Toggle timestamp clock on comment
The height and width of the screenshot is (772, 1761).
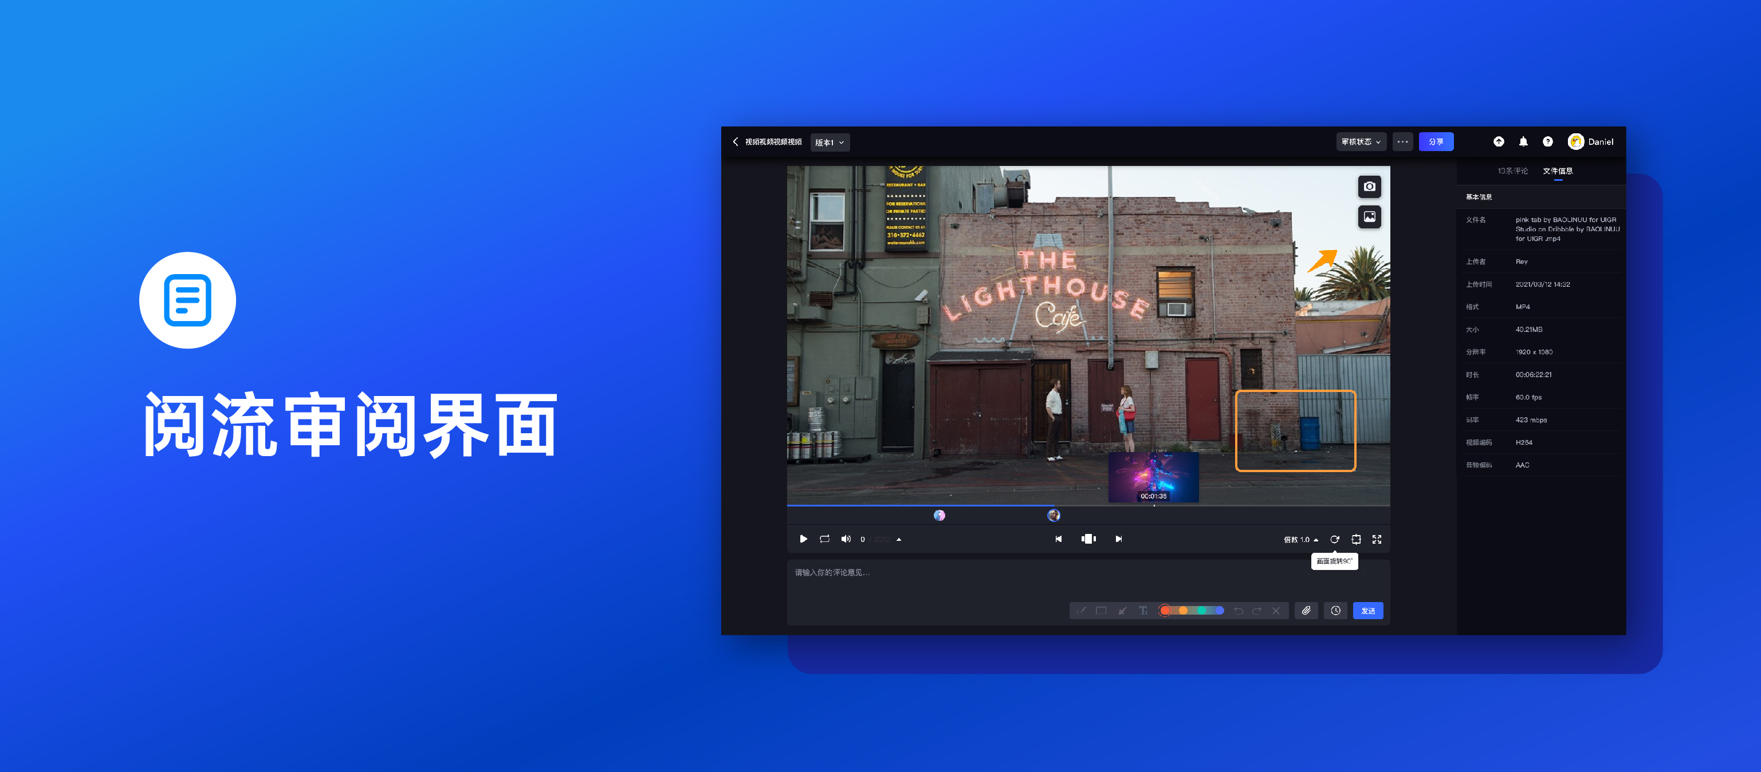point(1335,611)
